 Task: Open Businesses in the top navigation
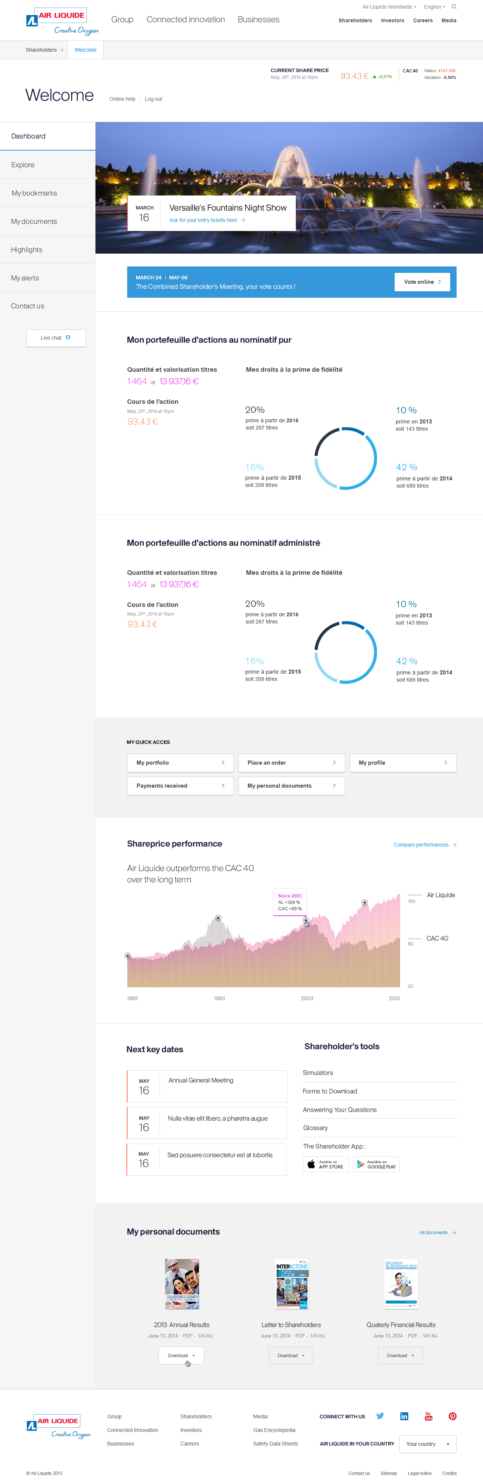tap(258, 20)
